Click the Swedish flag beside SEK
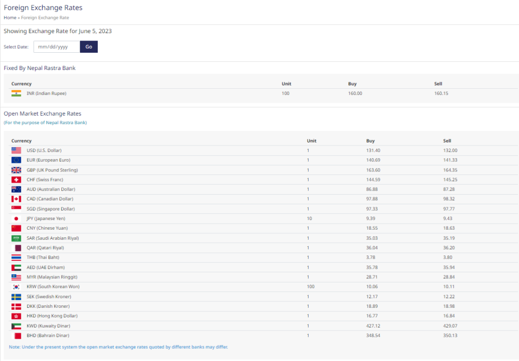519x361 pixels. 16,297
